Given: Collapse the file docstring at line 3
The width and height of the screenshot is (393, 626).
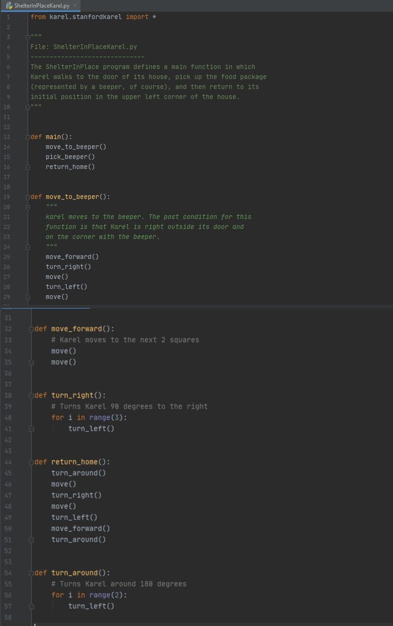Looking at the screenshot, I should 28,37.
